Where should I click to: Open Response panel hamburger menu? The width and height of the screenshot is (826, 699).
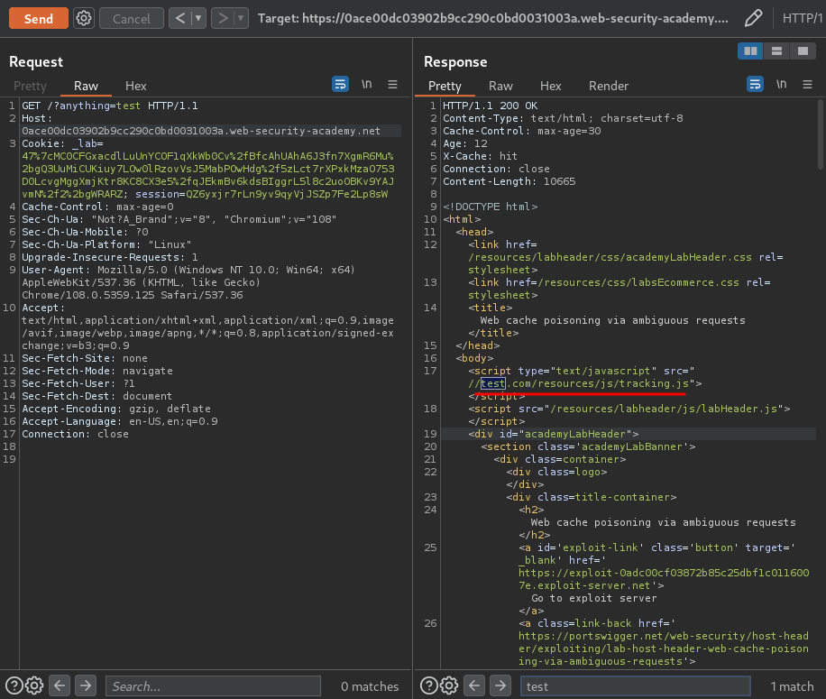807,84
